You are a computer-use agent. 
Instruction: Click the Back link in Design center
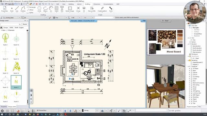3,30
